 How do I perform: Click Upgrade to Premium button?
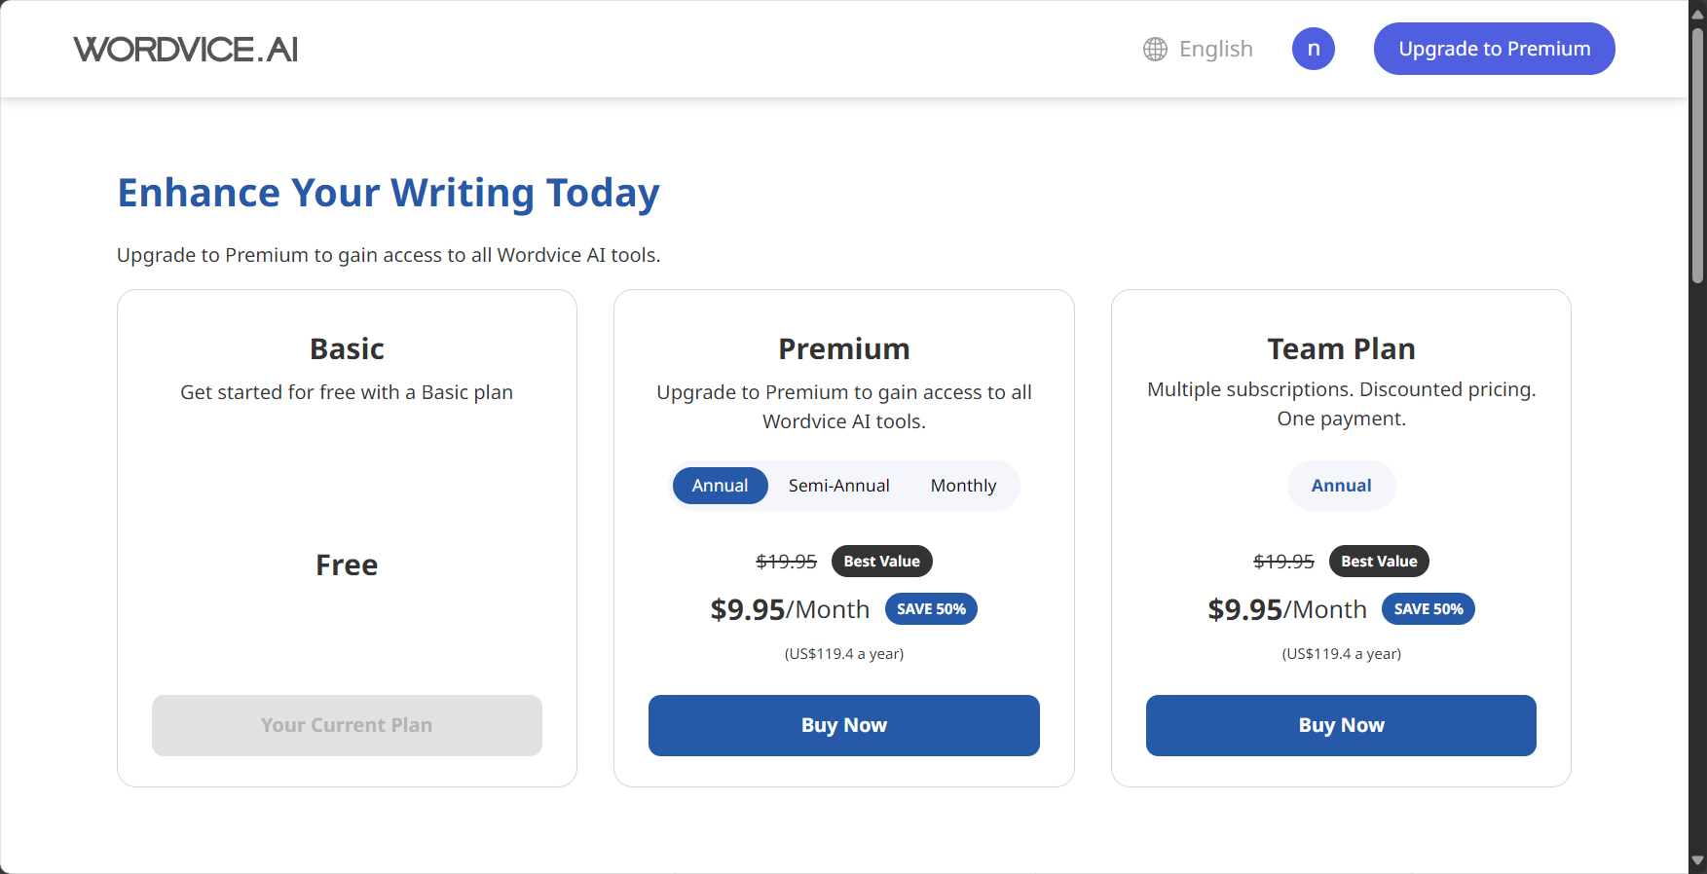(1494, 49)
